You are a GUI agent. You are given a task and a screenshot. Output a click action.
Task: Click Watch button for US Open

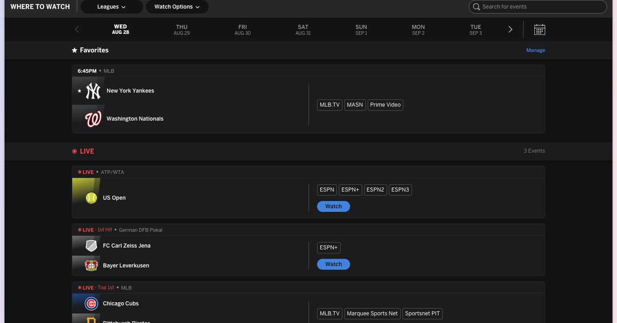coord(334,206)
